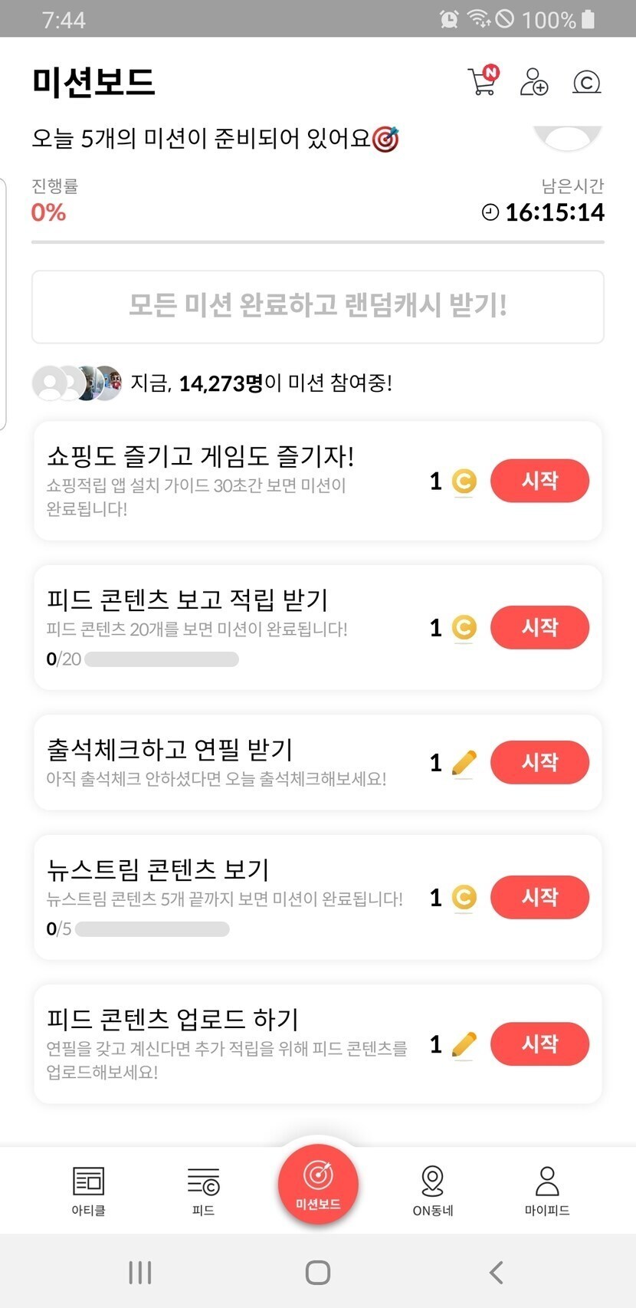Open the cash coin balance icon
636x1308 pixels.
[586, 81]
